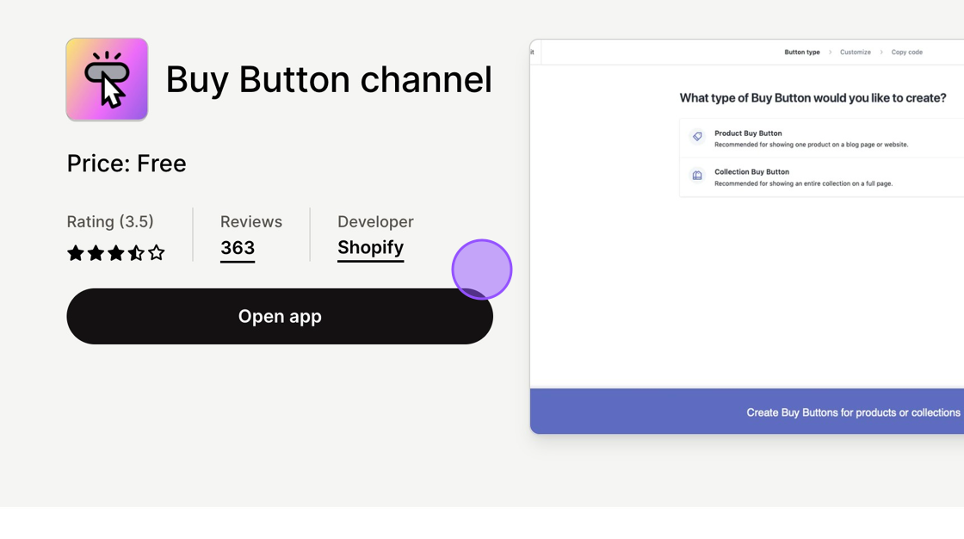Click the app screenshot preview

coord(747,236)
